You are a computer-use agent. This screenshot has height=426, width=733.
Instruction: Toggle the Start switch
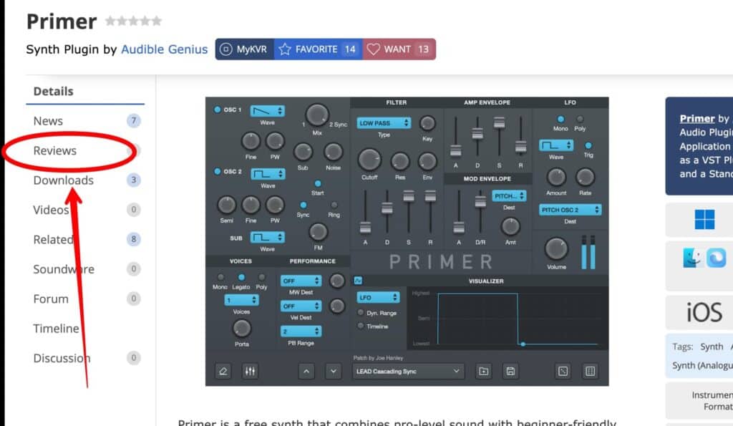(x=318, y=183)
